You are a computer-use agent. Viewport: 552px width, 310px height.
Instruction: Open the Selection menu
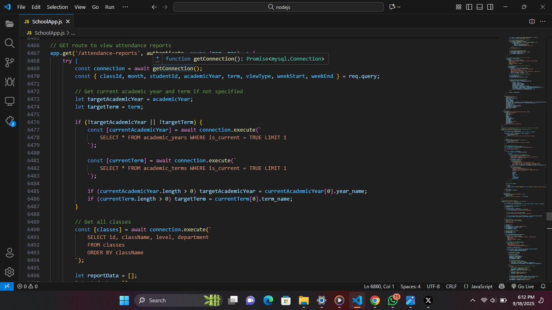coord(57,7)
